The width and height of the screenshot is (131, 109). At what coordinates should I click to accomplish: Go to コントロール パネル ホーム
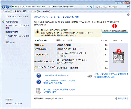tap(17, 17)
